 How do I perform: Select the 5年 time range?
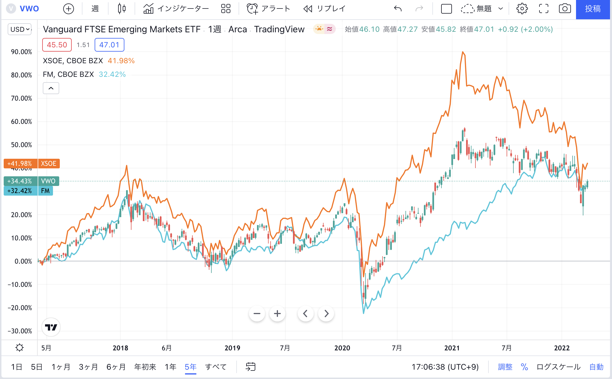[x=191, y=367]
